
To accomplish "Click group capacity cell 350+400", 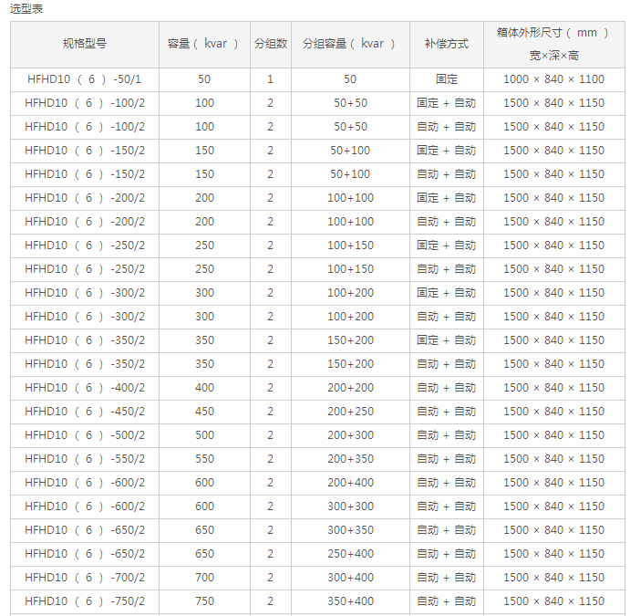I will click(x=350, y=601).
